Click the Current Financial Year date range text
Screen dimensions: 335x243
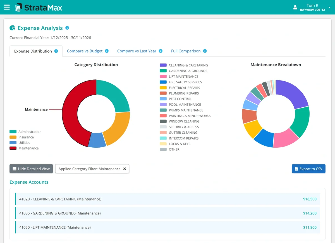pyautogui.click(x=50, y=38)
